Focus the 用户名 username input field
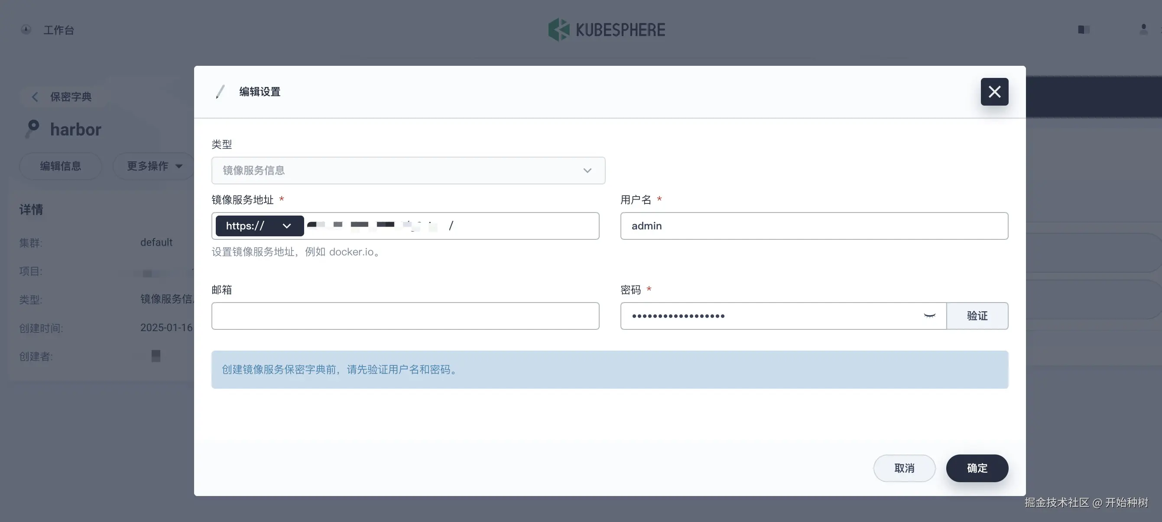This screenshot has width=1162, height=522. [814, 226]
